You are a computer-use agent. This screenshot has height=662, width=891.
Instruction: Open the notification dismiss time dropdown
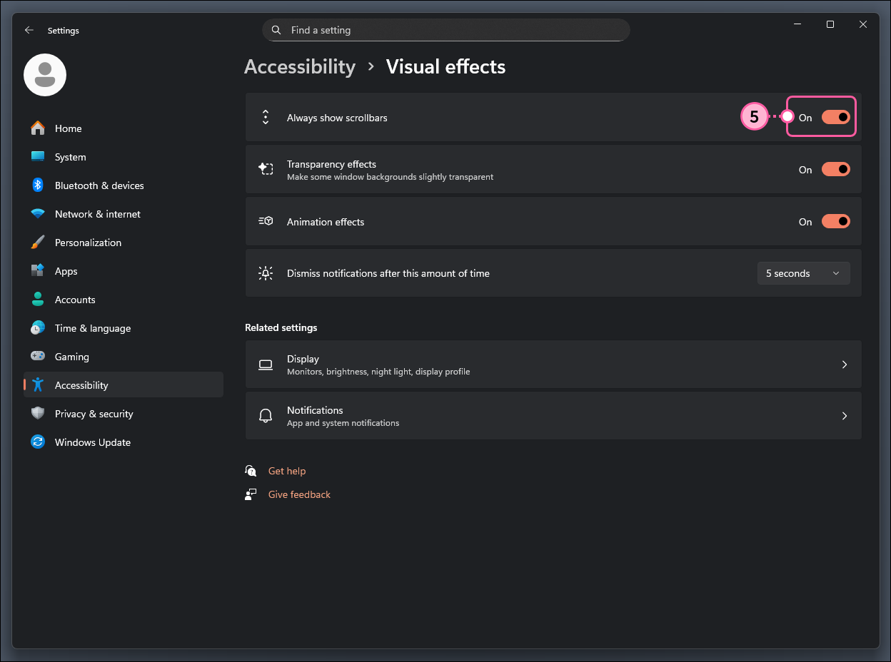coord(803,273)
